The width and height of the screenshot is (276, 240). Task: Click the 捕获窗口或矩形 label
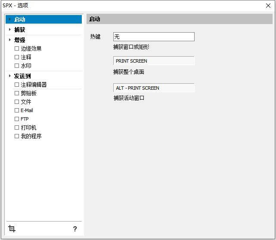click(x=131, y=47)
